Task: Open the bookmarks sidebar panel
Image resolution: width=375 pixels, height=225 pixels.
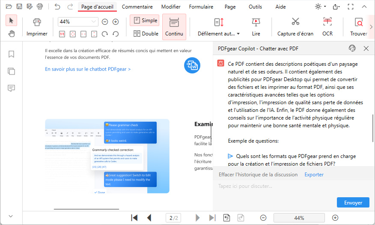Action: [11, 54]
